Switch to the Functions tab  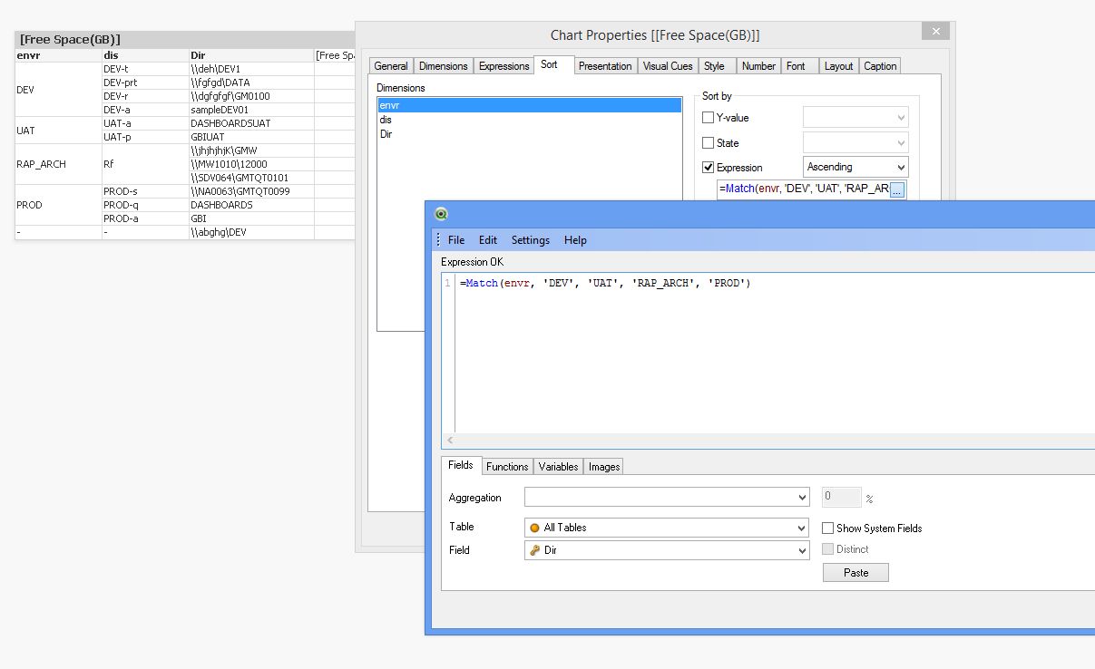[x=506, y=467]
